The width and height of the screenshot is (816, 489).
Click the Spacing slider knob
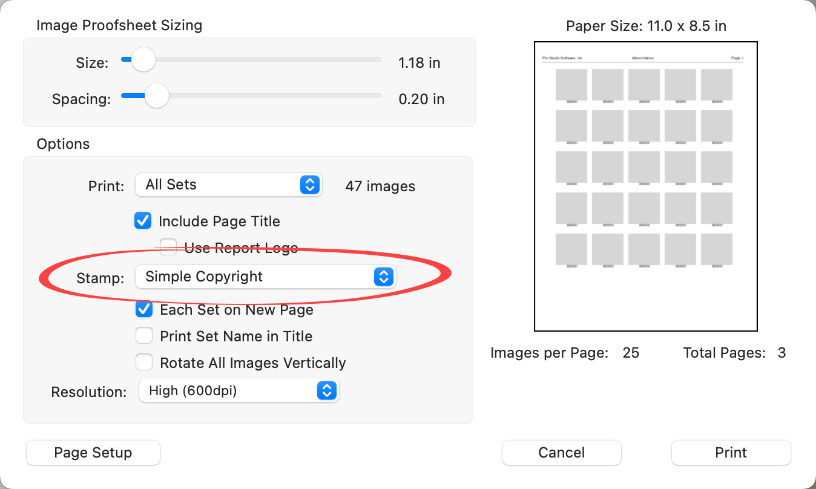(157, 96)
